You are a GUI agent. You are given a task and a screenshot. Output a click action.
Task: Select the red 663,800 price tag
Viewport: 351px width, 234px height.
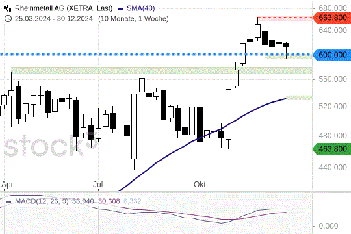(x=332, y=18)
